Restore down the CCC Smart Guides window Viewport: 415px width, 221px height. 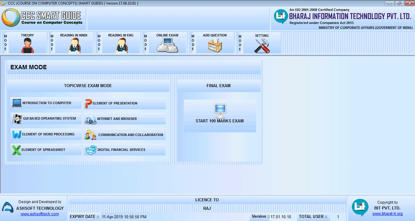point(399,3)
